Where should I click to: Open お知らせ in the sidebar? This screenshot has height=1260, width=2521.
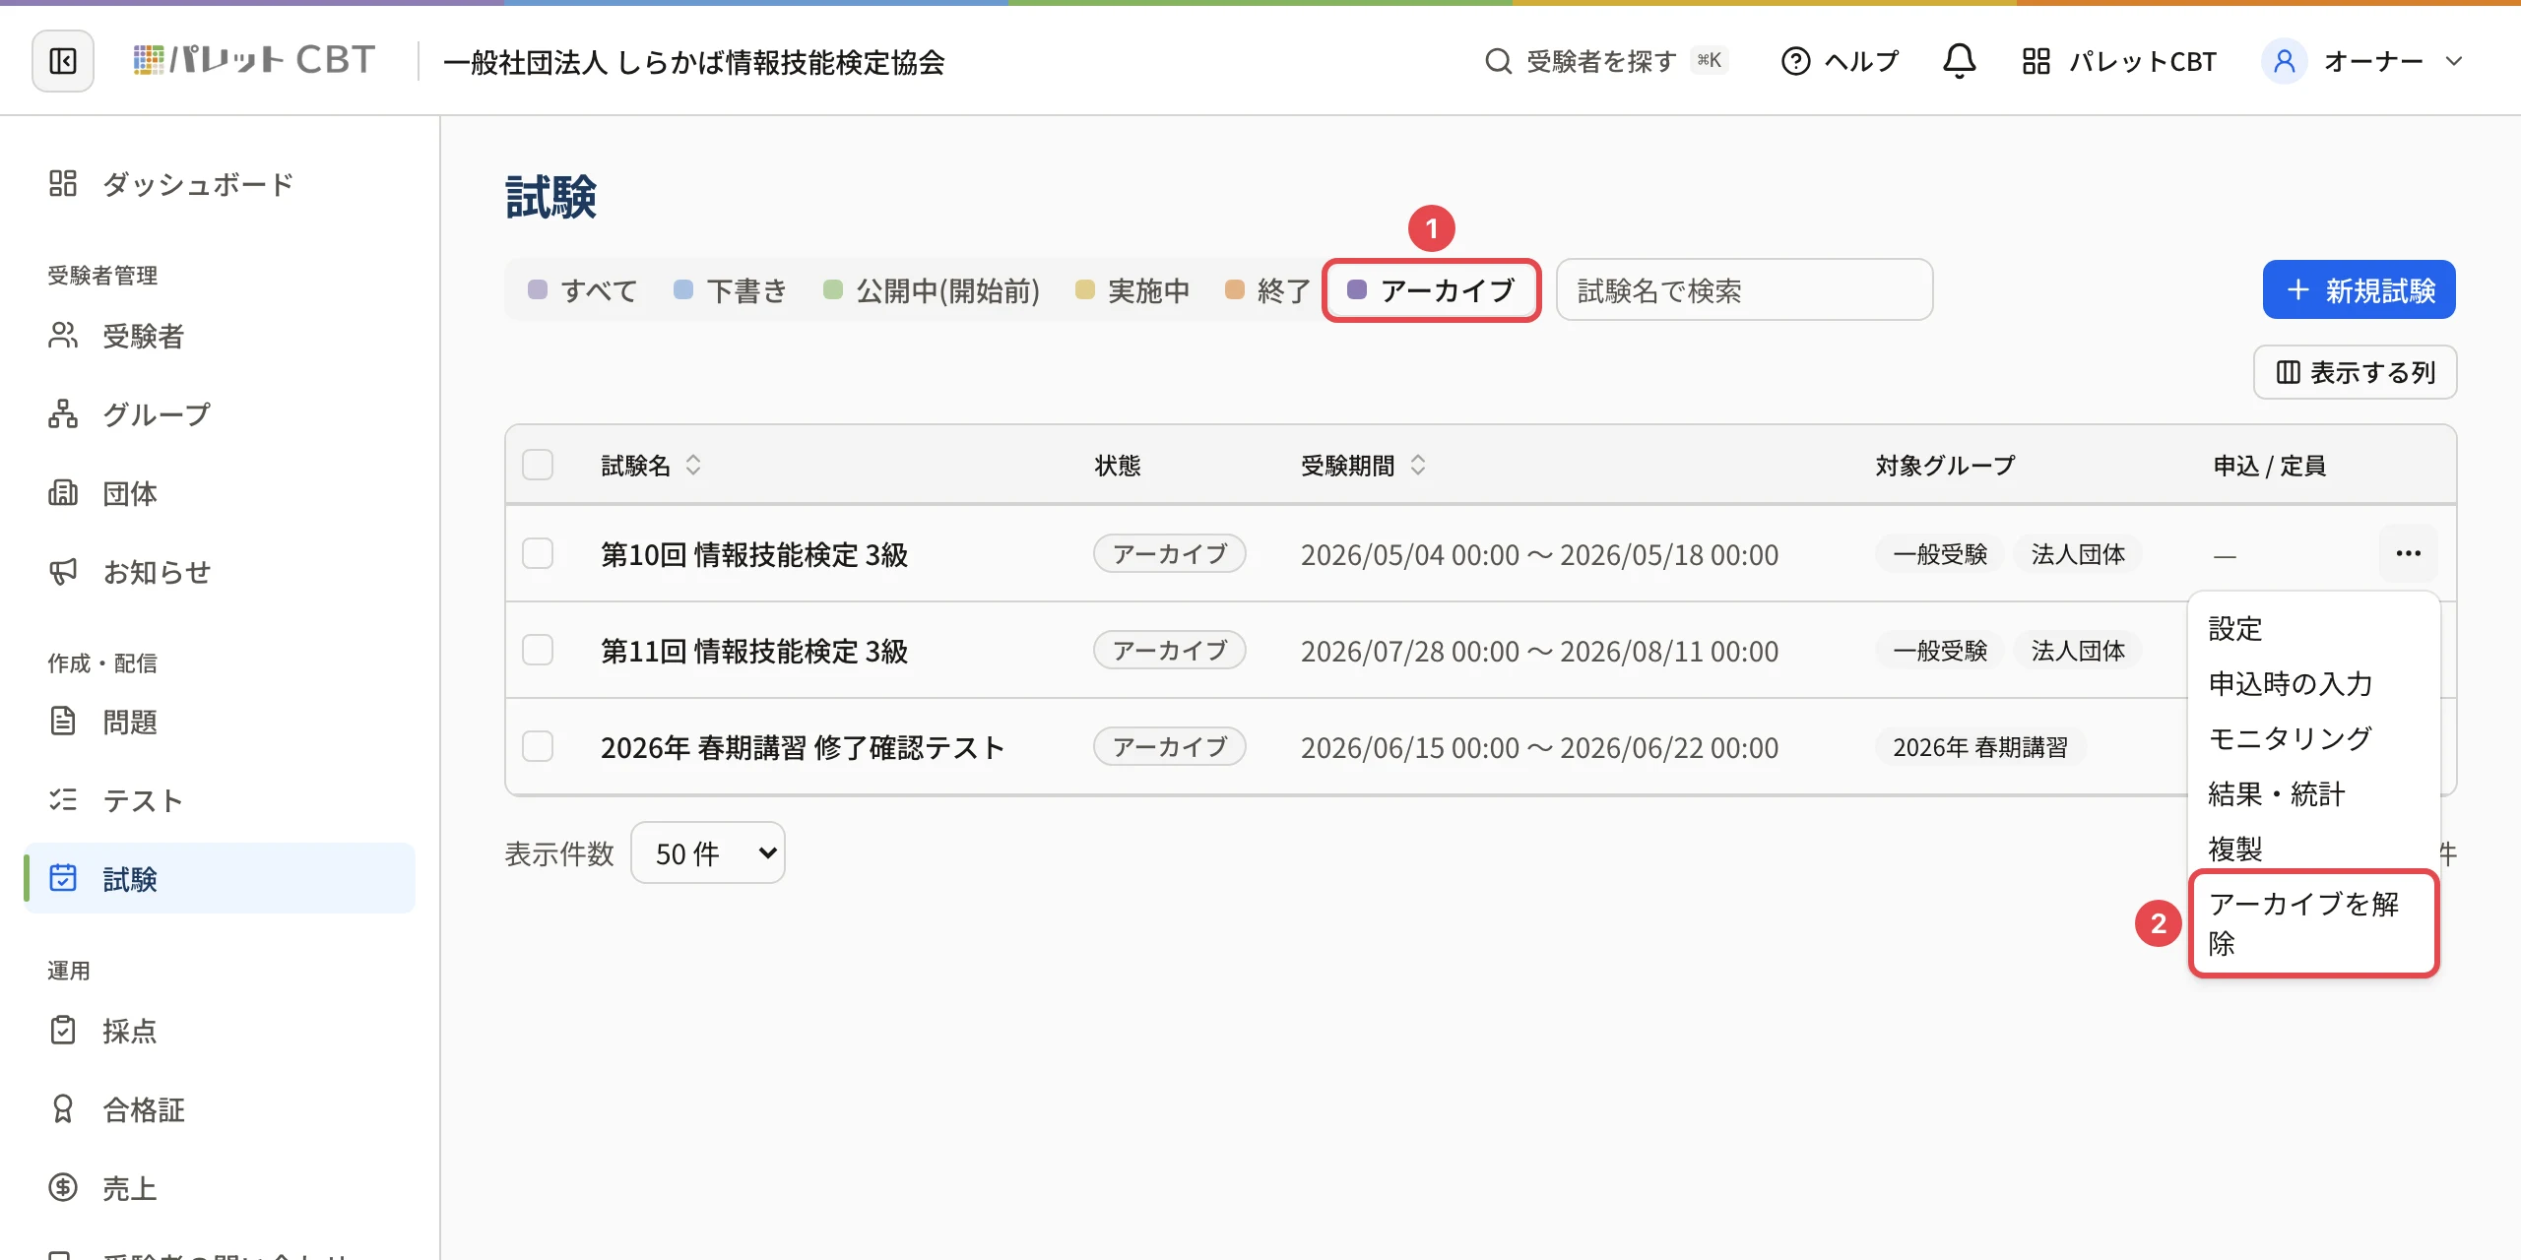(219, 572)
